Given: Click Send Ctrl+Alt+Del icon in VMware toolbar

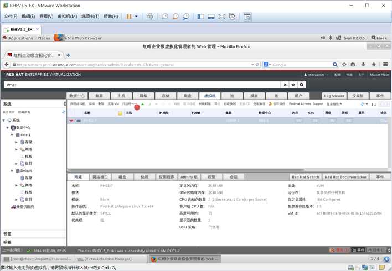Looking at the screenshot, I should pyautogui.click(x=149, y=17).
